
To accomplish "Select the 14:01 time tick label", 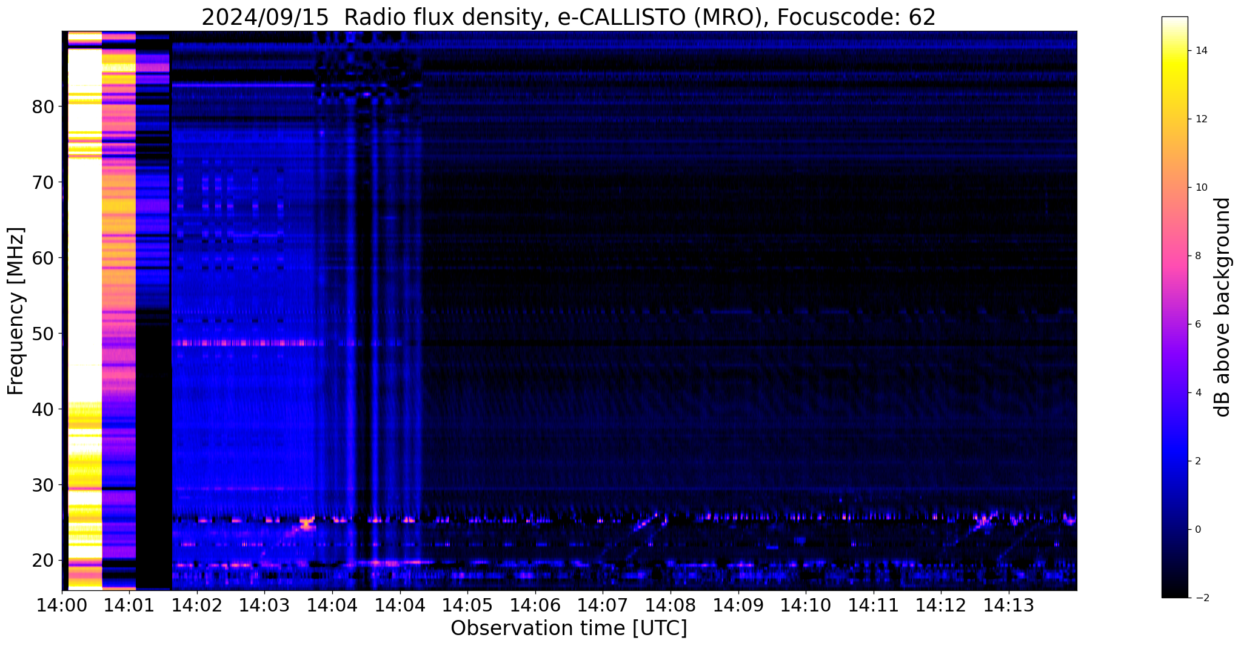I will [x=129, y=604].
